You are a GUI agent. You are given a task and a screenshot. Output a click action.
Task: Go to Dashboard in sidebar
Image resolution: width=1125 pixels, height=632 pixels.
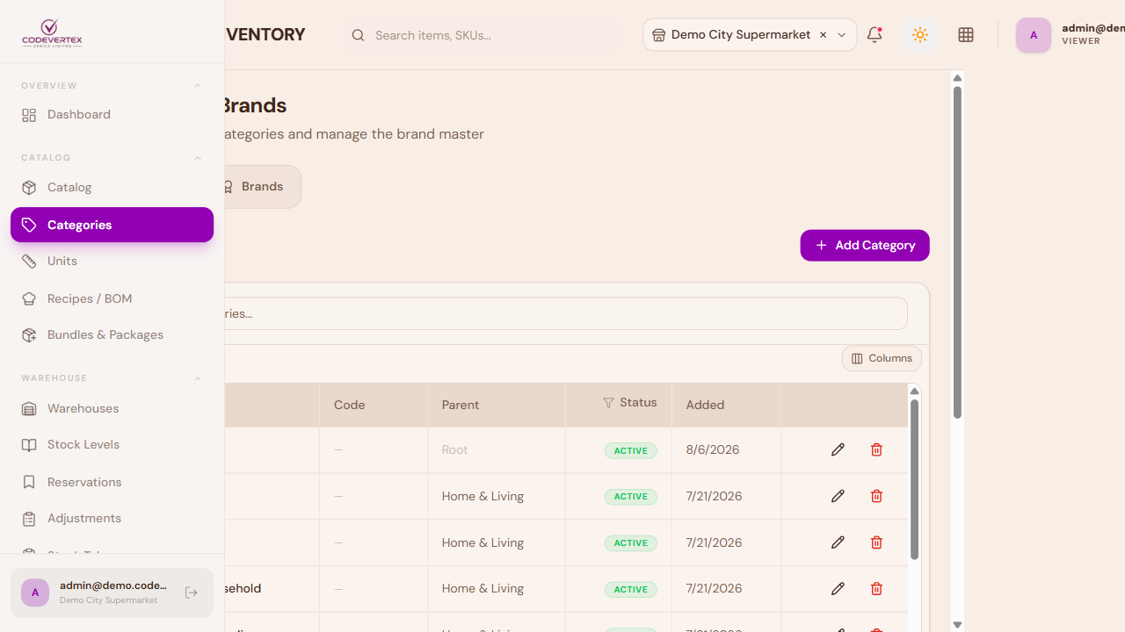(x=112, y=115)
